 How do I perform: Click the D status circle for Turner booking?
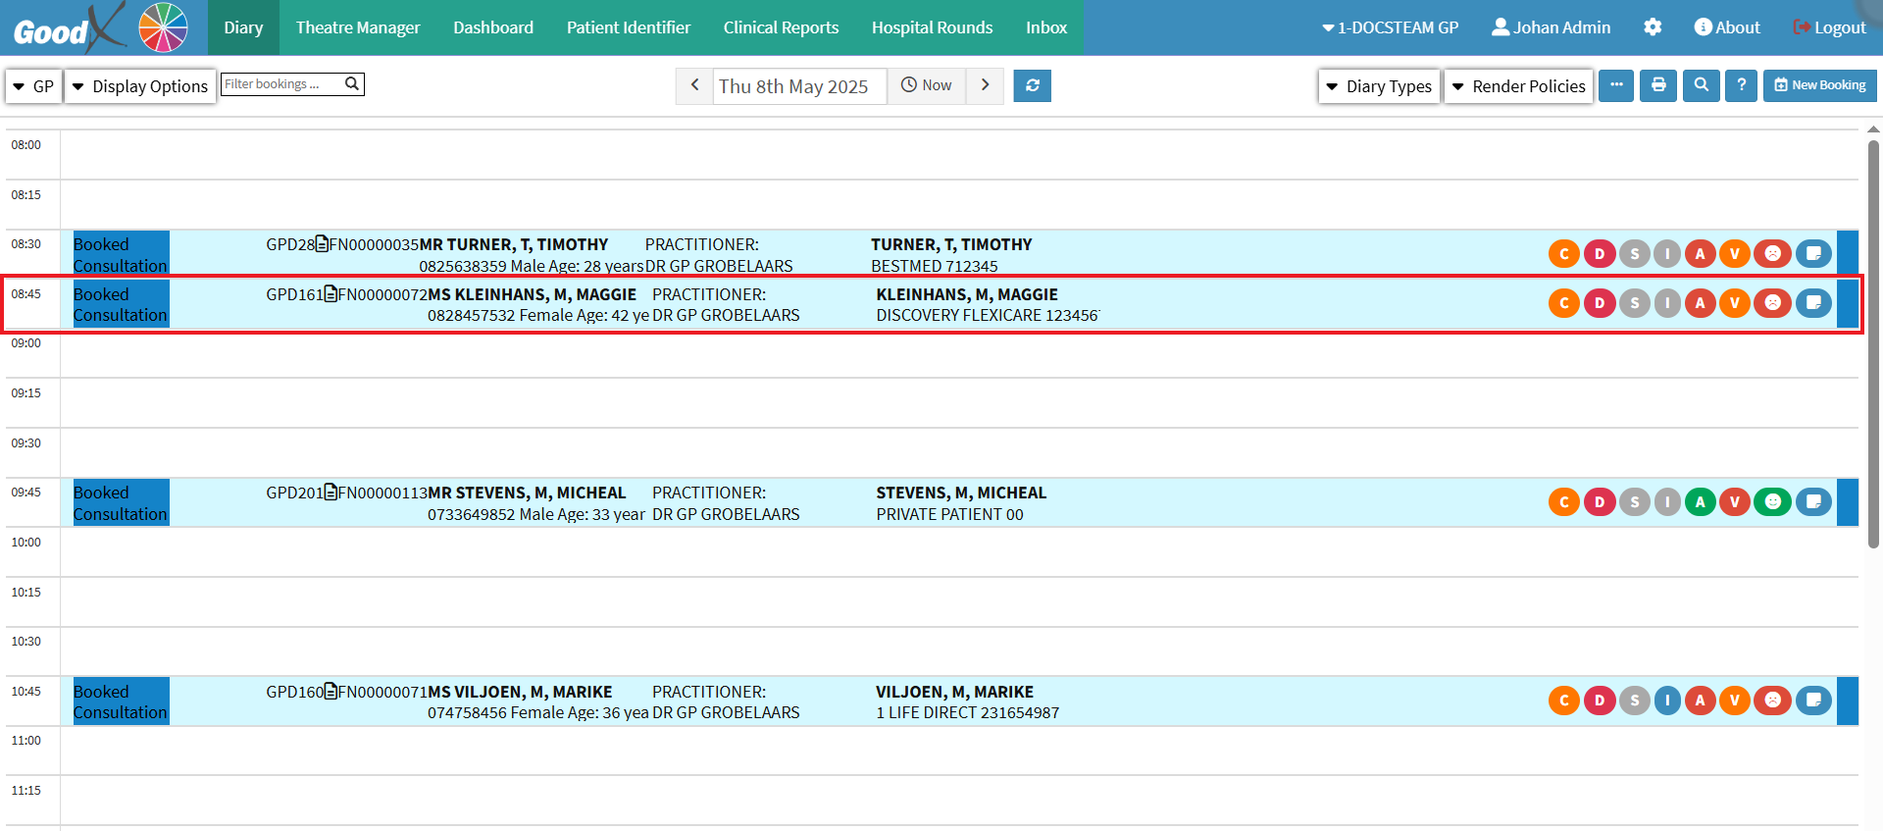click(1600, 254)
